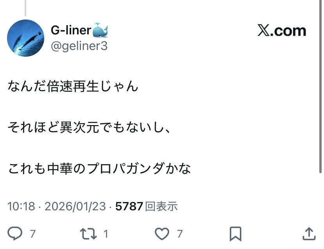
Task: Open the G-liner display name link
Action: coord(71,30)
